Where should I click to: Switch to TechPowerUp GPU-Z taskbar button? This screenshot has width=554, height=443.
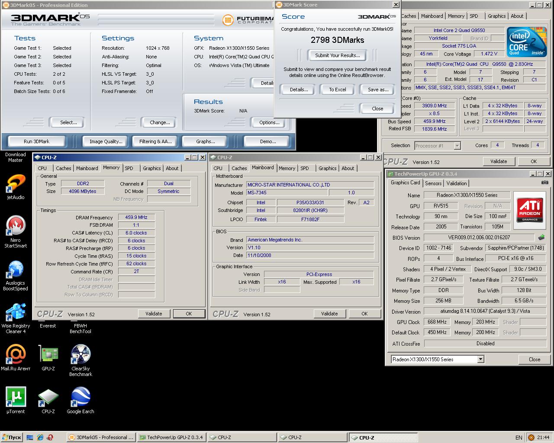[x=171, y=437]
